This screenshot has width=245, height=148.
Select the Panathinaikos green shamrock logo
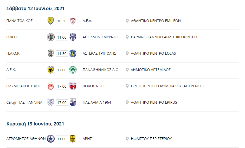pyautogui.click(x=73, y=70)
